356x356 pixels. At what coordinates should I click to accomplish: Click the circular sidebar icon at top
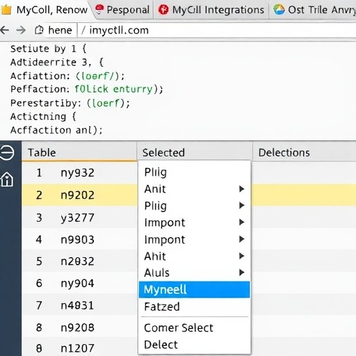tap(7, 153)
